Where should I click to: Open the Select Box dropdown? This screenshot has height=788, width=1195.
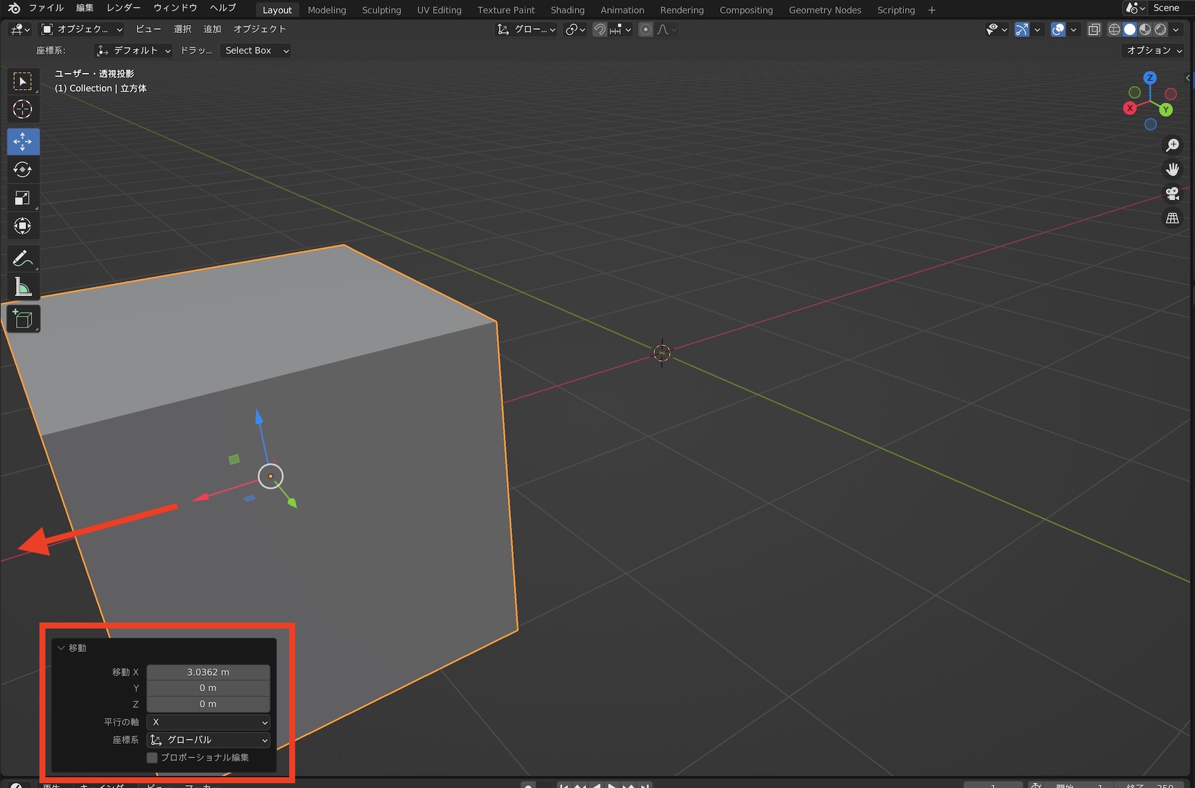click(x=256, y=51)
